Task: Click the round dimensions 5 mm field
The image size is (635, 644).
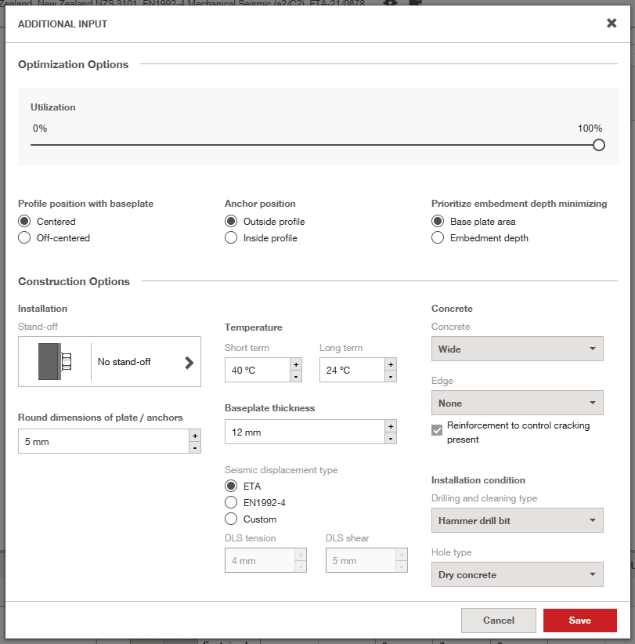Action: 103,442
